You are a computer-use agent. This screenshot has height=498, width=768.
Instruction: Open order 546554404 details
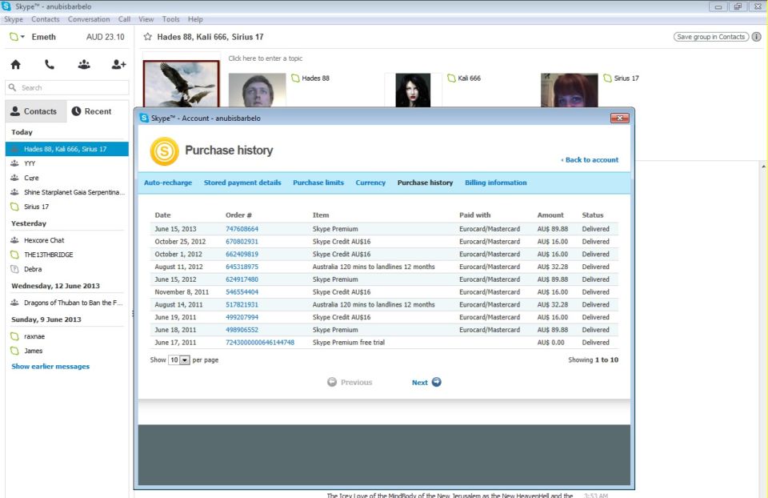click(x=242, y=291)
